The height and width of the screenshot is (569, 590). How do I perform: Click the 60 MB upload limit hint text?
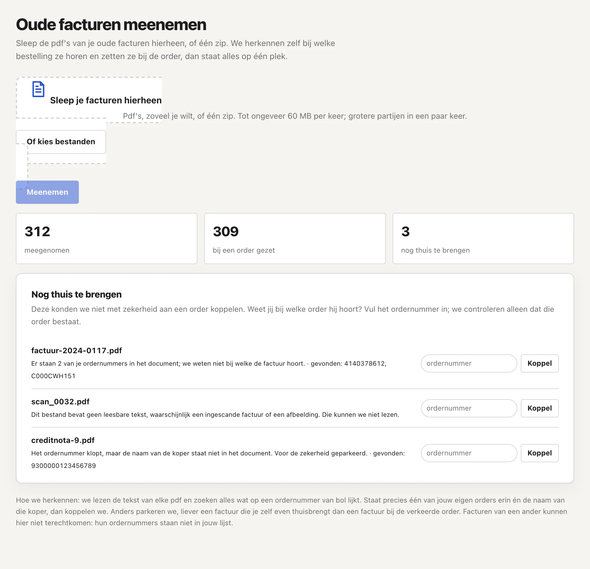tap(295, 116)
